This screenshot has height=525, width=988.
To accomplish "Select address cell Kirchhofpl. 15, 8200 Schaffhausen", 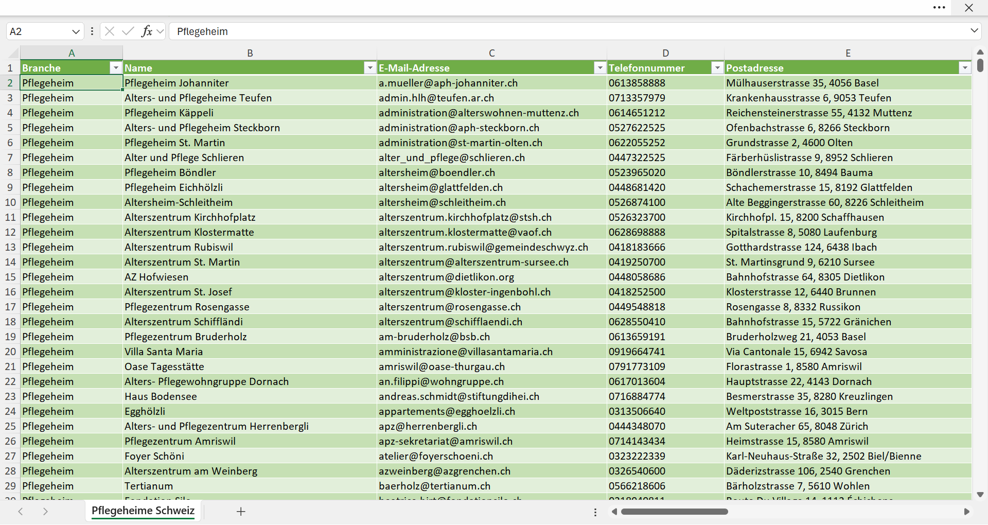I will coord(848,217).
